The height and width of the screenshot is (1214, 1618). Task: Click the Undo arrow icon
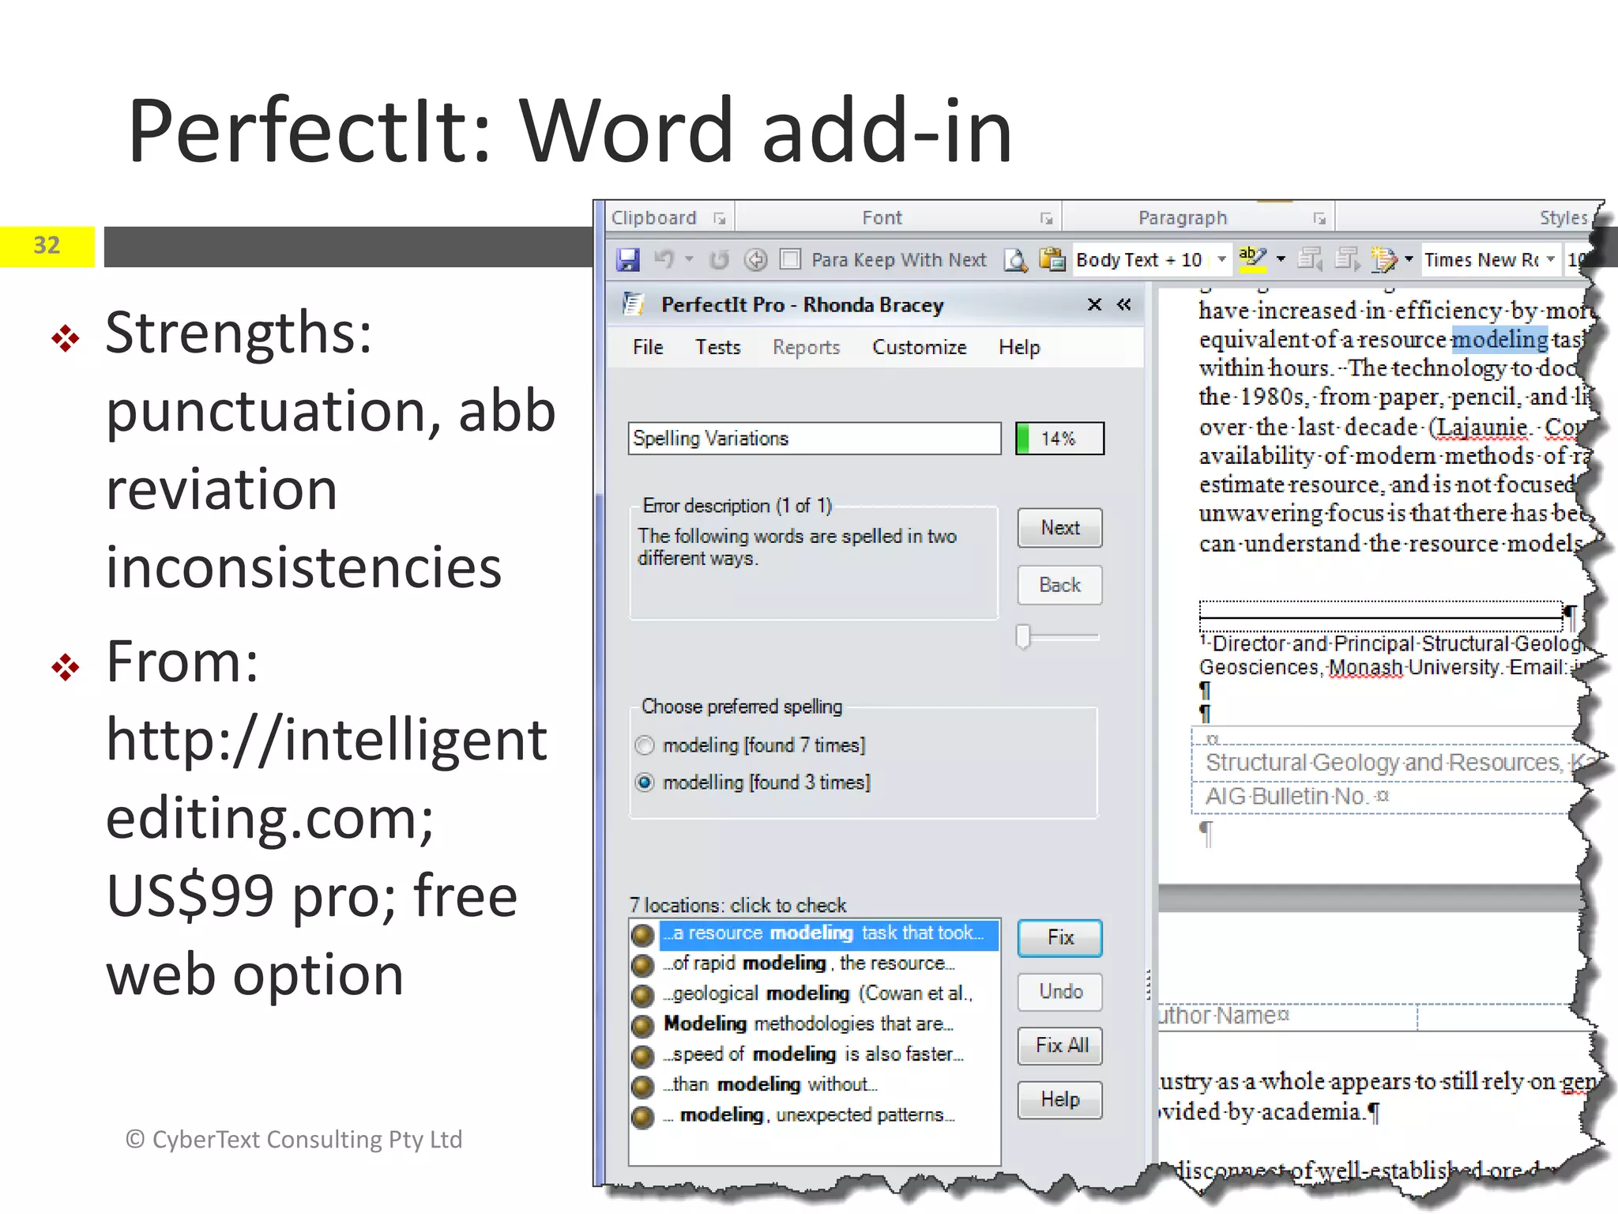tap(664, 259)
